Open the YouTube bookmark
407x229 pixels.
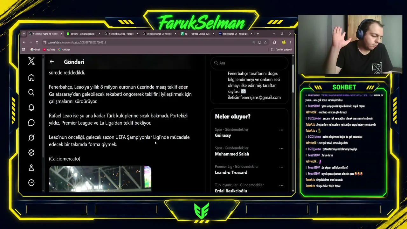point(49,50)
